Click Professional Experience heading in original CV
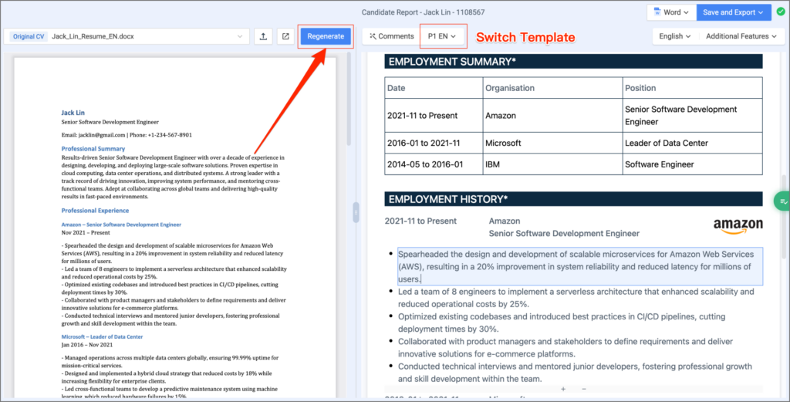 pyautogui.click(x=95, y=211)
